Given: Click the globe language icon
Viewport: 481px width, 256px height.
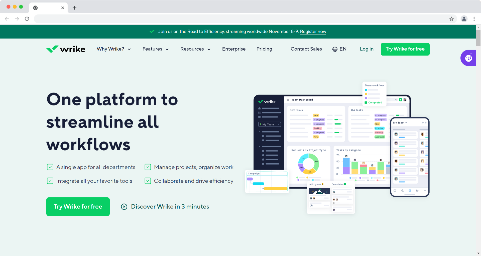Looking at the screenshot, I should [x=335, y=49].
